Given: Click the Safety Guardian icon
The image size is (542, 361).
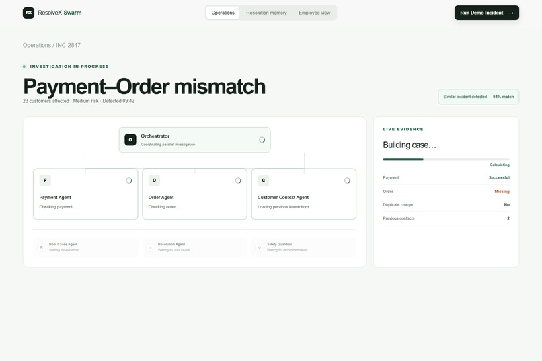Looking at the screenshot, I should click(260, 247).
